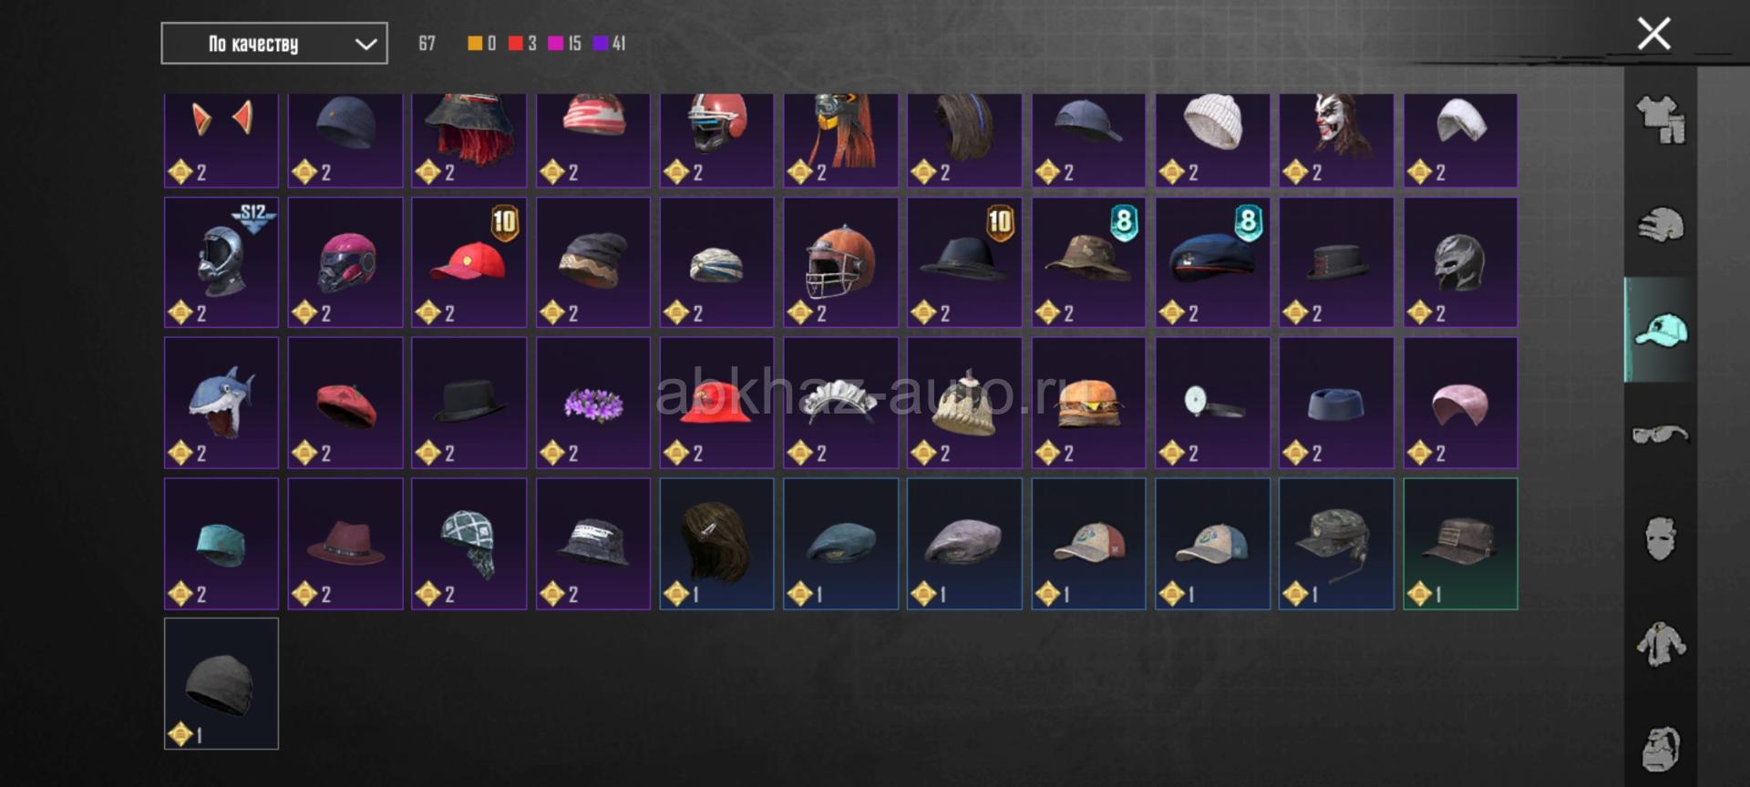Click the dropdown chevron arrow

click(x=365, y=44)
